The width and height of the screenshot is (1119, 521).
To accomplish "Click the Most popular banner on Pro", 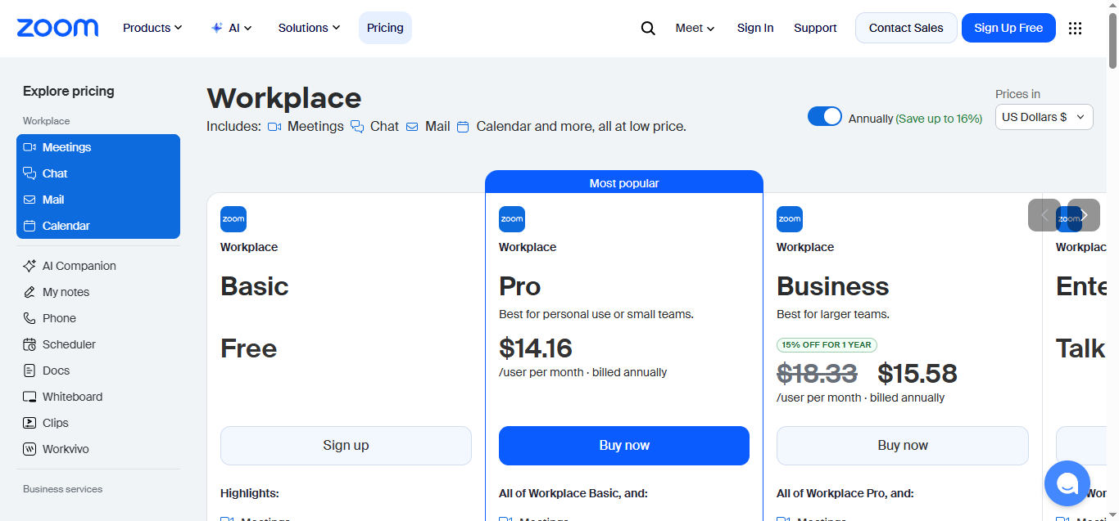I will [x=624, y=182].
